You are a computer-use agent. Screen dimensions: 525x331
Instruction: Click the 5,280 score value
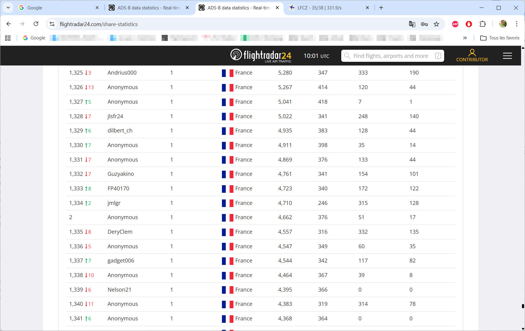(x=285, y=73)
